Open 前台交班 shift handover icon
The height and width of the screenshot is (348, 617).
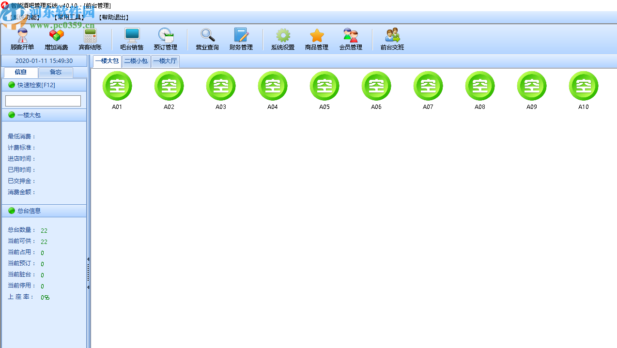392,39
